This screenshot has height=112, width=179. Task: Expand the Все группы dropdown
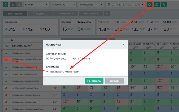point(91,4)
